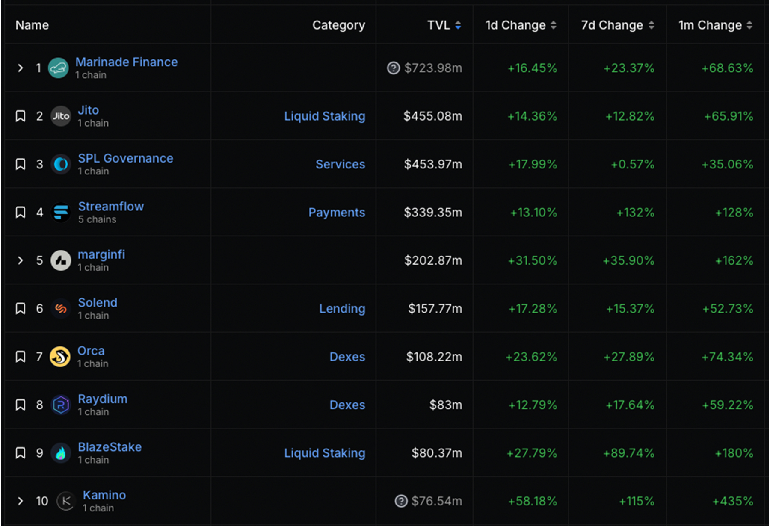This screenshot has height=526, width=770.
Task: Expand the Marinade Finance row
Action: coord(20,68)
